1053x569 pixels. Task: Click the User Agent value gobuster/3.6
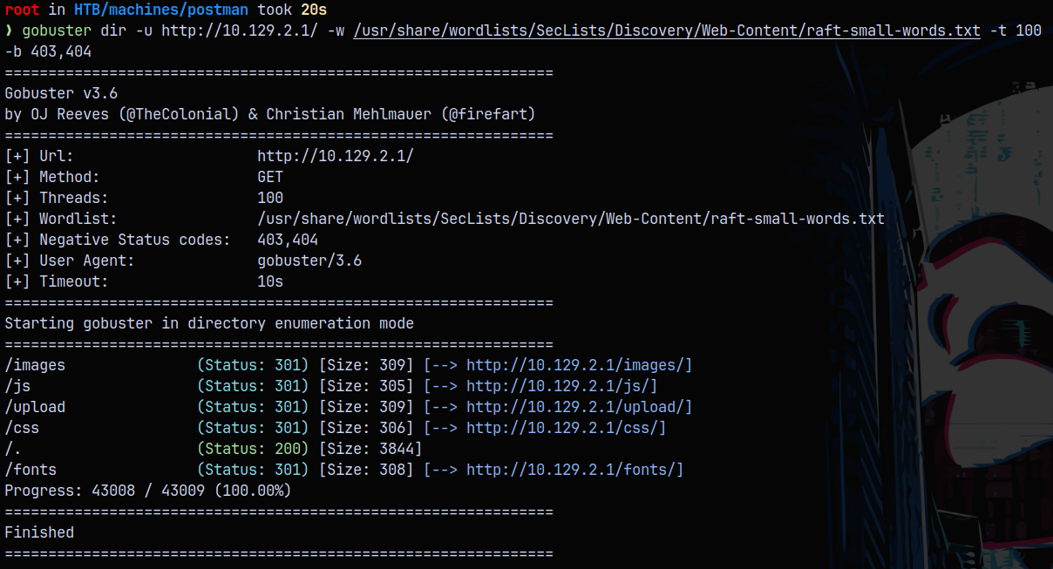(309, 261)
